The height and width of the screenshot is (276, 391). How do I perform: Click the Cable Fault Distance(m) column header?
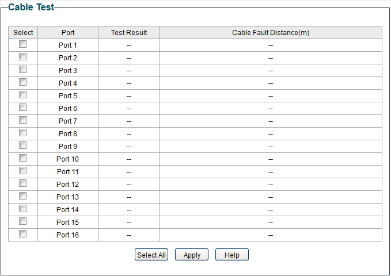point(271,33)
